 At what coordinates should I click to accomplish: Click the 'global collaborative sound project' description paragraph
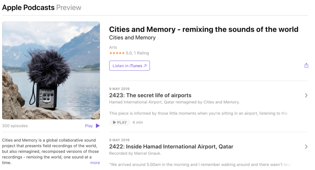click(x=51, y=151)
